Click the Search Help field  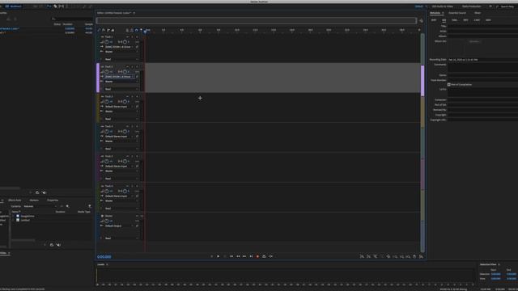(x=507, y=6)
